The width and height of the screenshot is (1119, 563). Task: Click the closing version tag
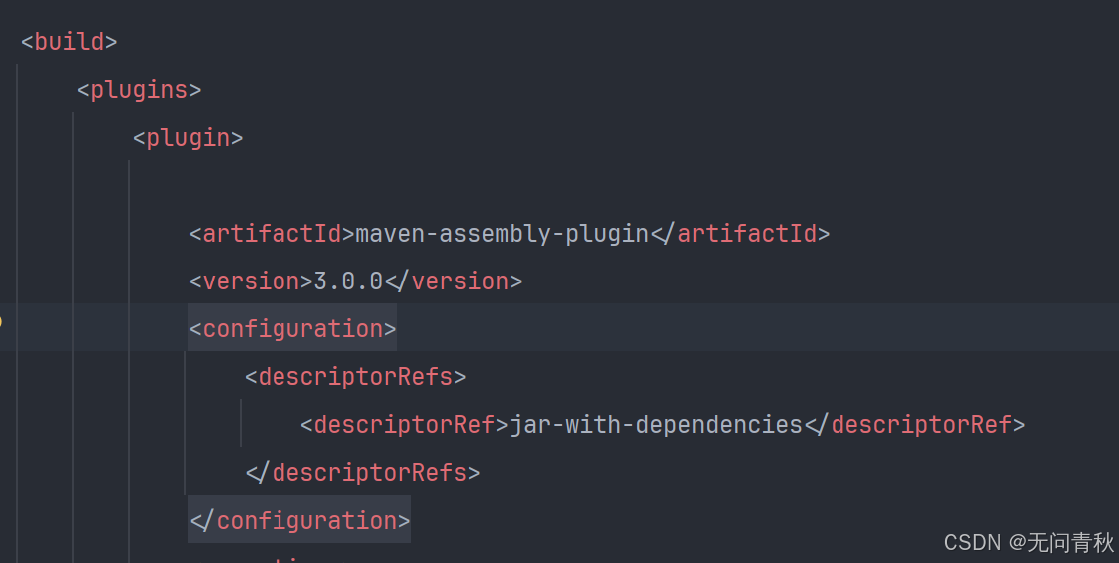pyautogui.click(x=453, y=281)
